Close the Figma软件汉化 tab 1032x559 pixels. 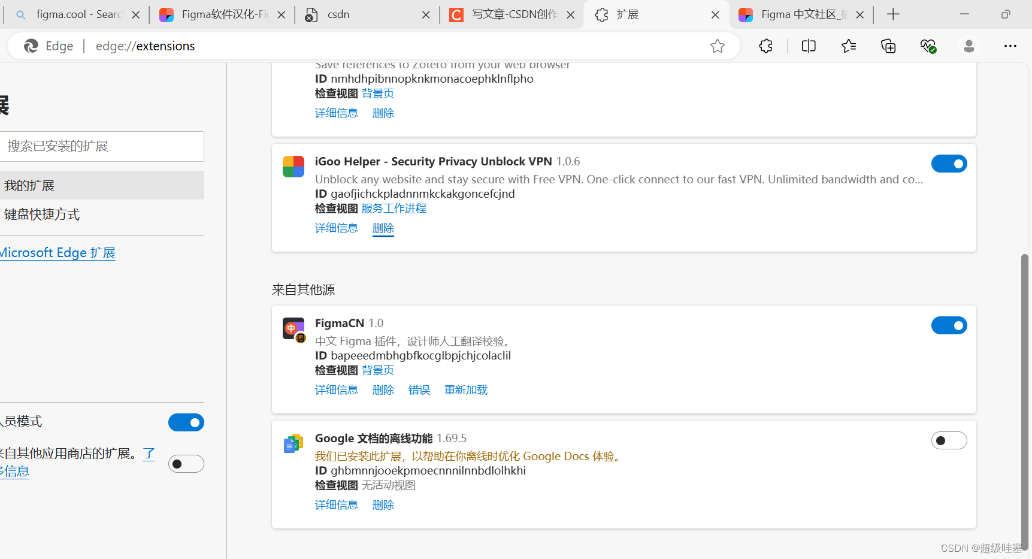coord(282,15)
